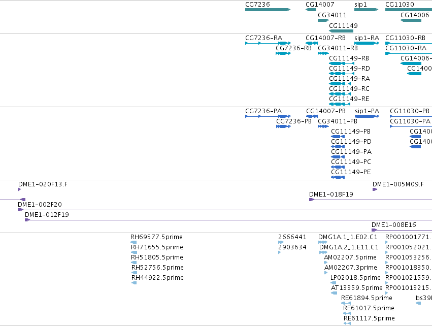Click the AT13359.5prime EST label
The image size is (432, 326).
coord(357,288)
